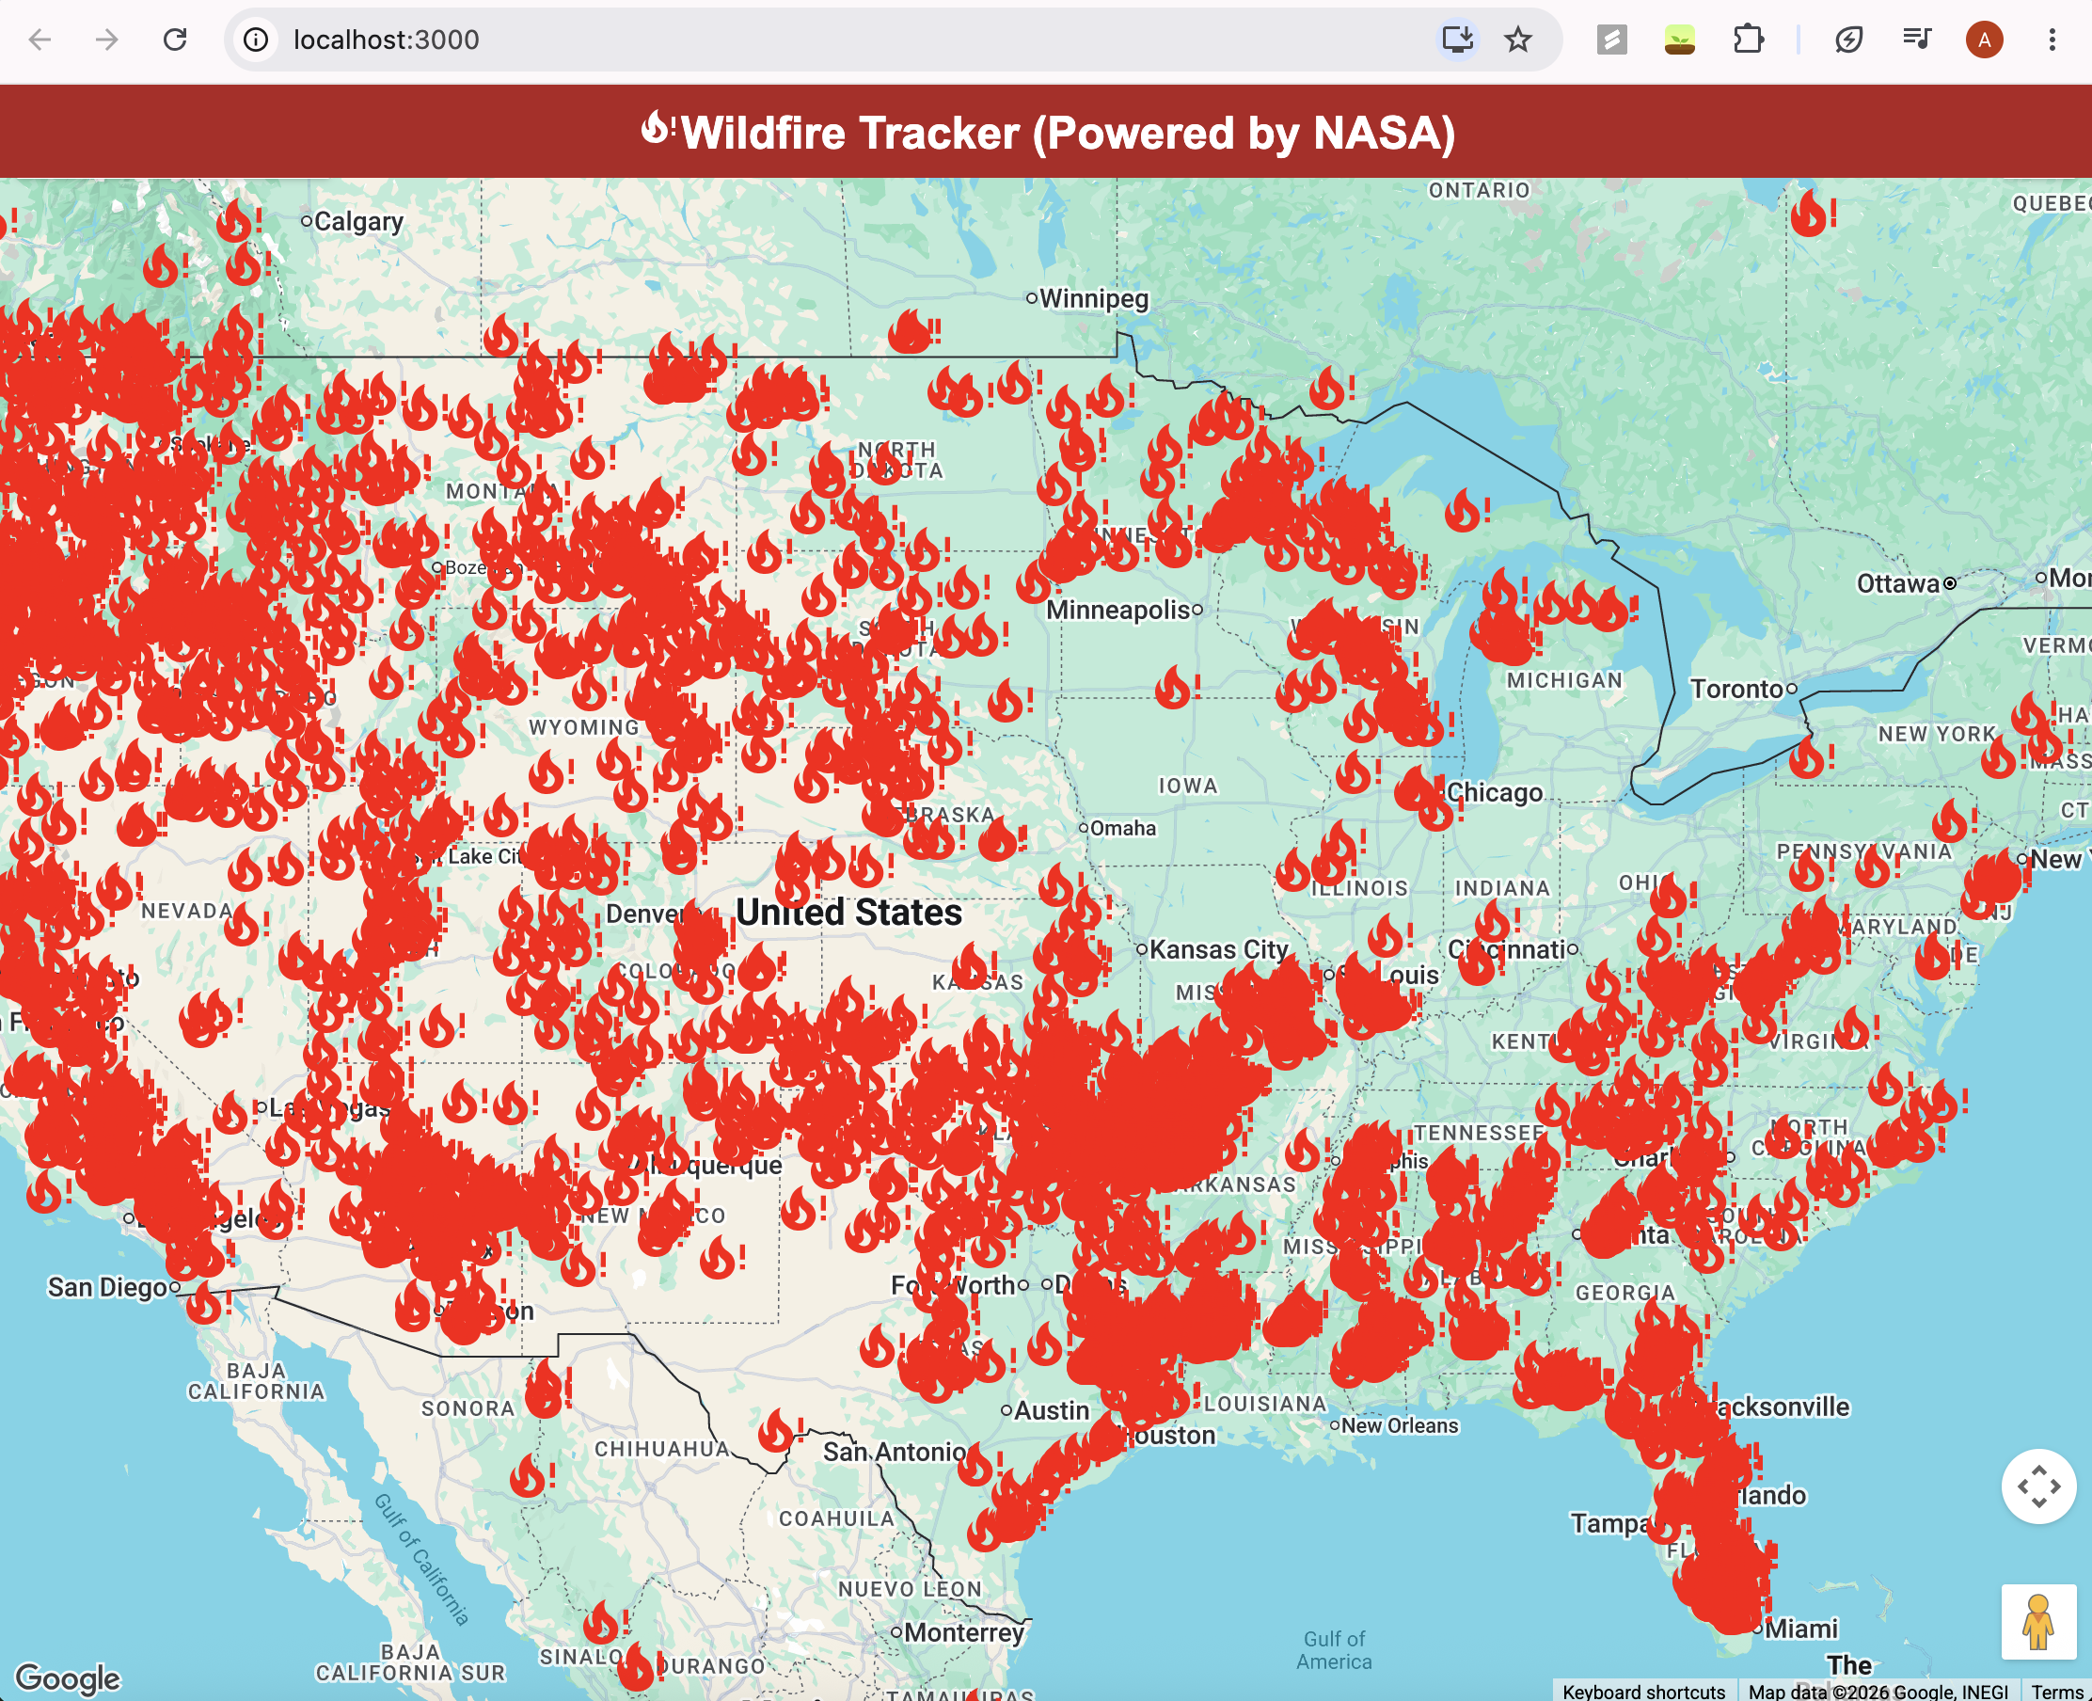Click the Google logo on the map

pyautogui.click(x=68, y=1678)
